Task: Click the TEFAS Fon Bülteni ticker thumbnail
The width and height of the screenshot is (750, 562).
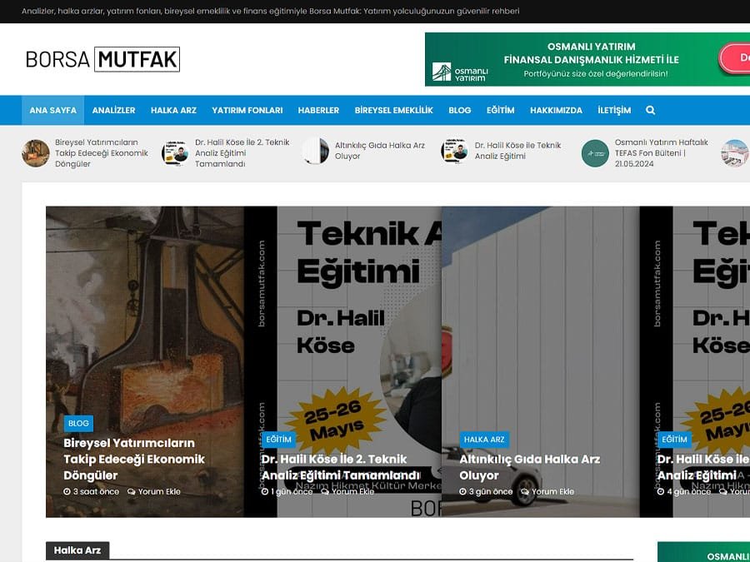Action: pos(594,154)
